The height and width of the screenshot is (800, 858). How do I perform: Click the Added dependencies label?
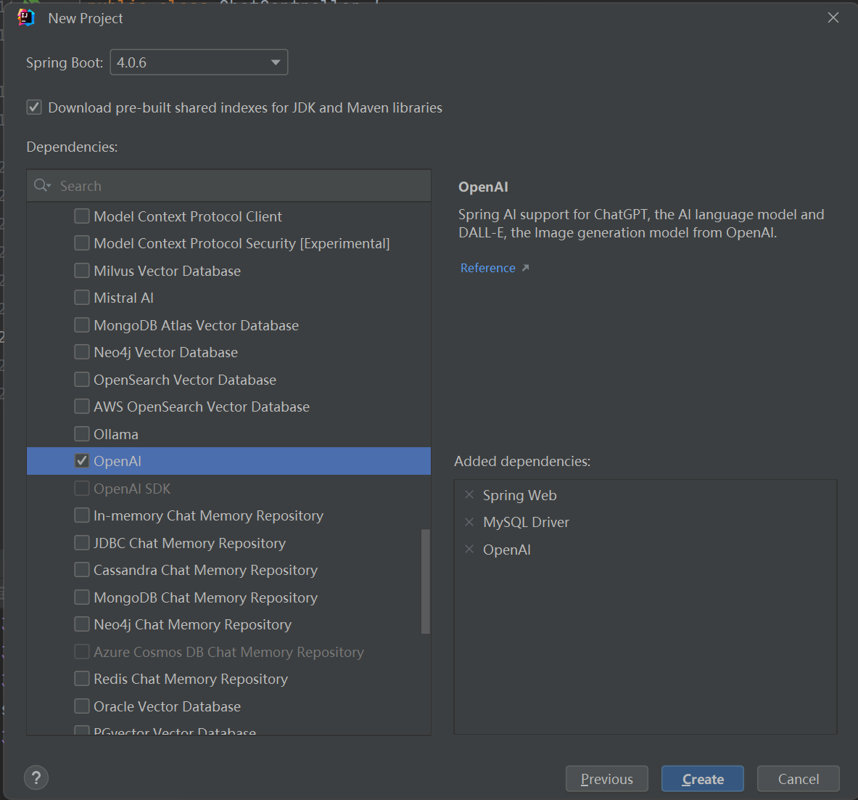click(522, 461)
